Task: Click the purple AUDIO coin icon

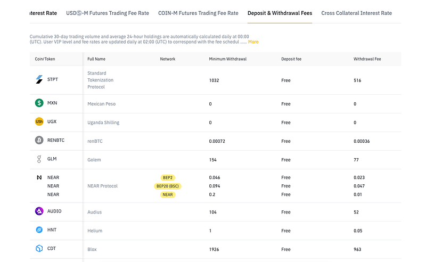Action: click(39, 211)
